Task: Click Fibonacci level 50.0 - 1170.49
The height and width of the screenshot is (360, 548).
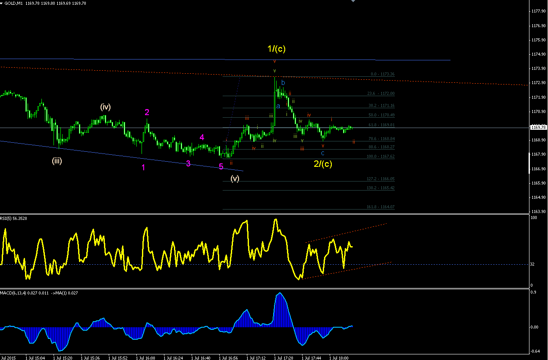Action: [381, 115]
